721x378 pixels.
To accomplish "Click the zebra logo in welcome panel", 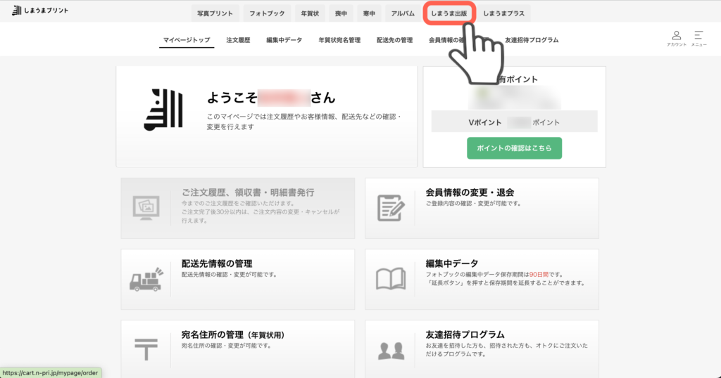I will (163, 110).
